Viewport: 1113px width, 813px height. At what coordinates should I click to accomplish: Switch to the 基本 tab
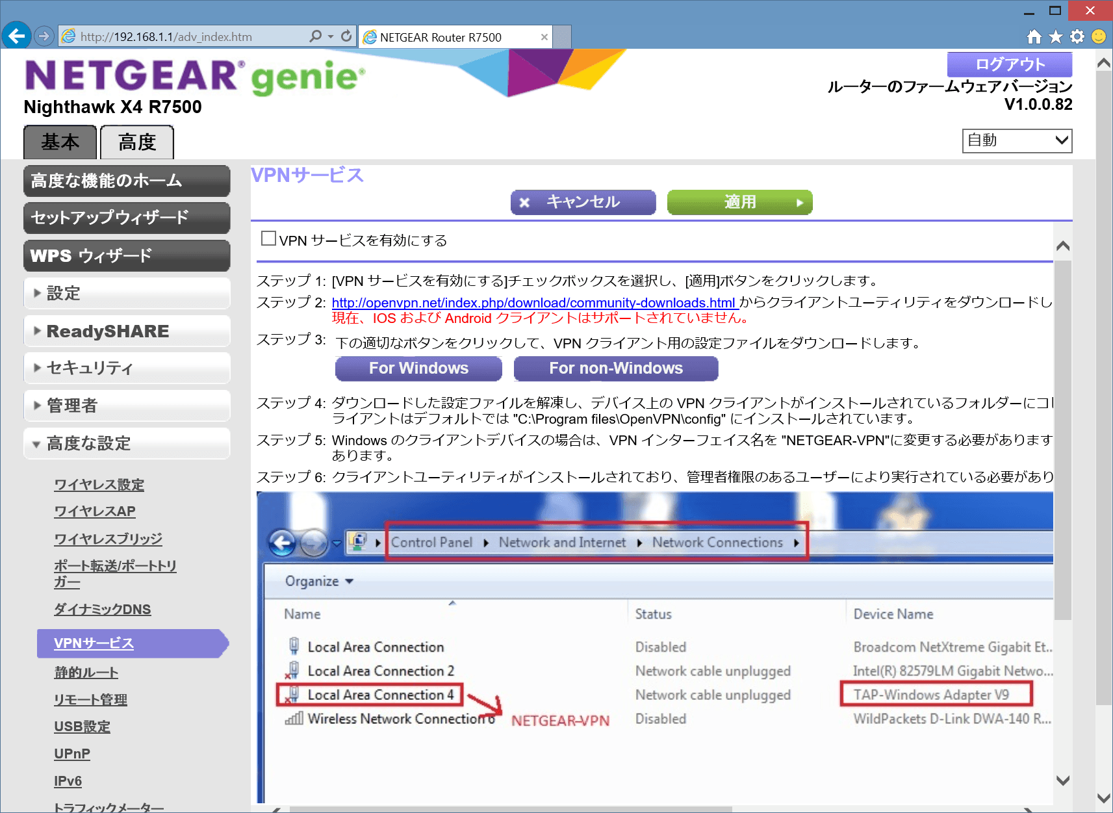click(60, 142)
